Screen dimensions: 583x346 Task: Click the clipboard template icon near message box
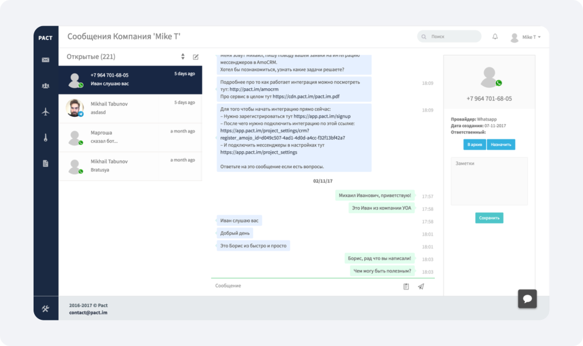tap(406, 286)
